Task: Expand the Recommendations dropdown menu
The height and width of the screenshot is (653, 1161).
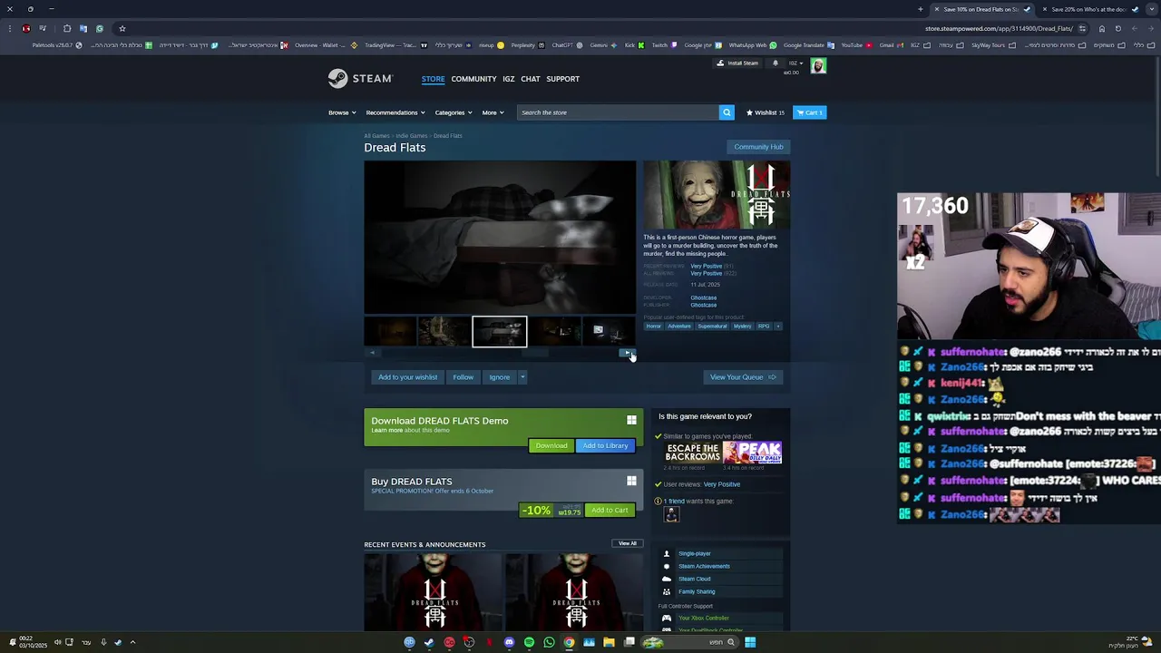Action: 395,112
